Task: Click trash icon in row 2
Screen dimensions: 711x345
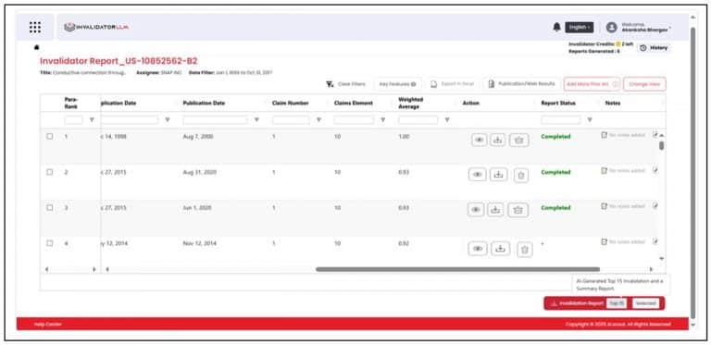Action: pos(521,175)
